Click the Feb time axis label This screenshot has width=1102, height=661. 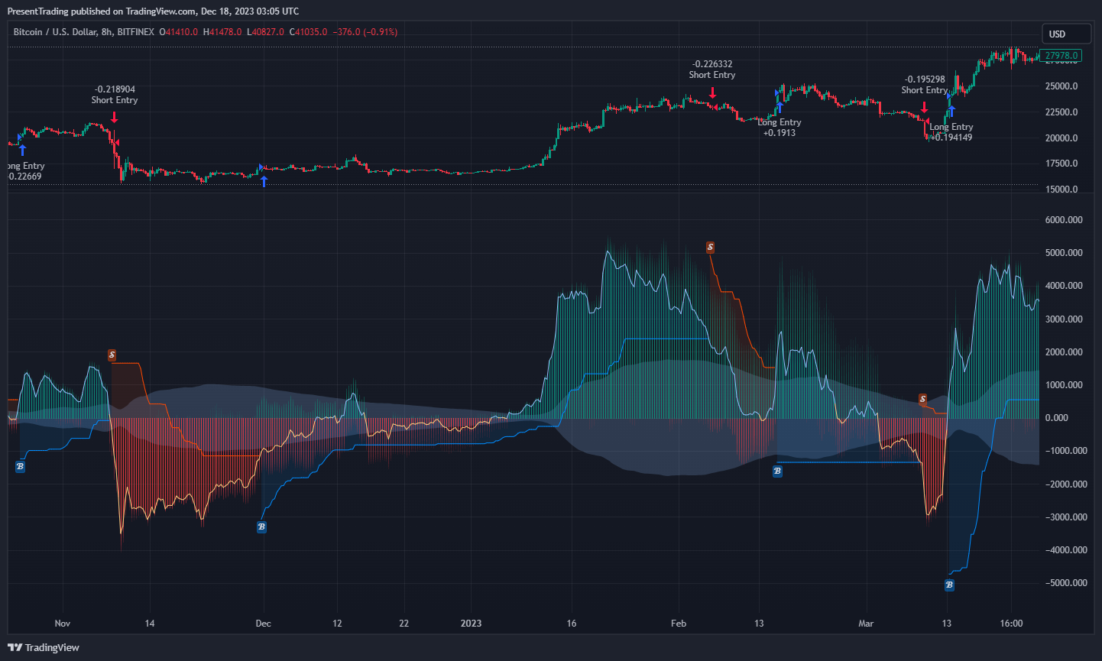679,624
